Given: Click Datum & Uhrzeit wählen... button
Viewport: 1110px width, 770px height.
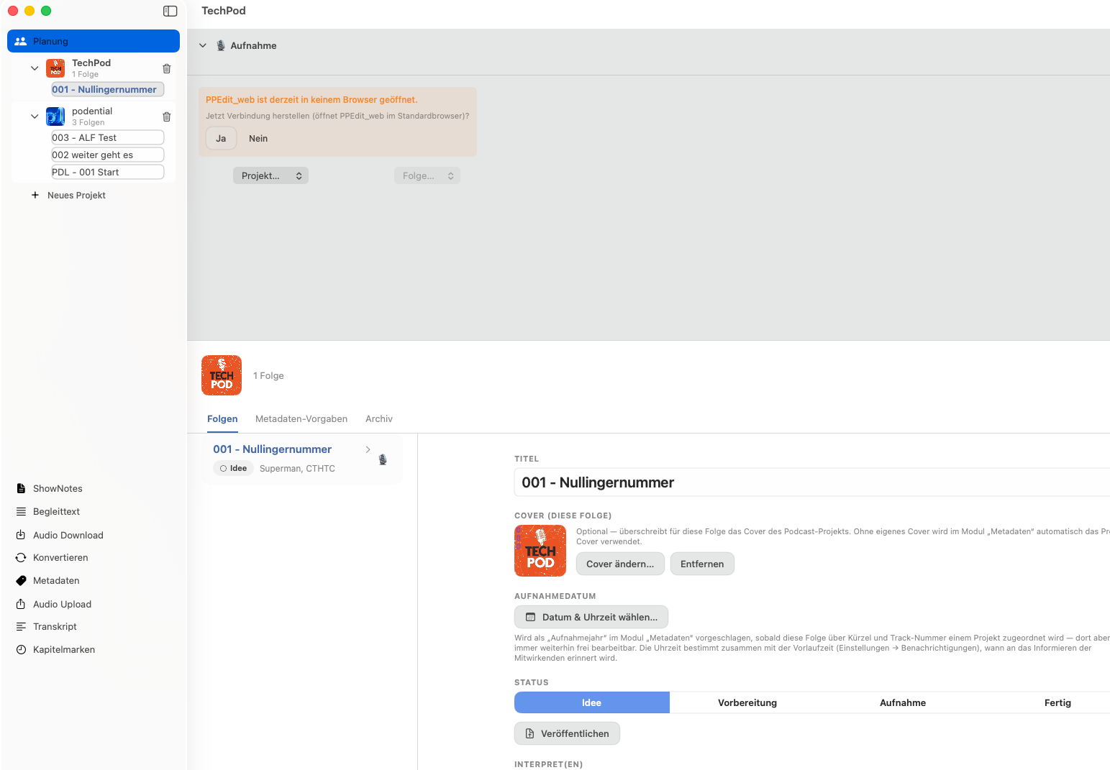Looking at the screenshot, I should coord(591,617).
